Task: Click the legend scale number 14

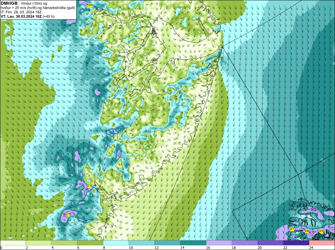Action: point(182,248)
